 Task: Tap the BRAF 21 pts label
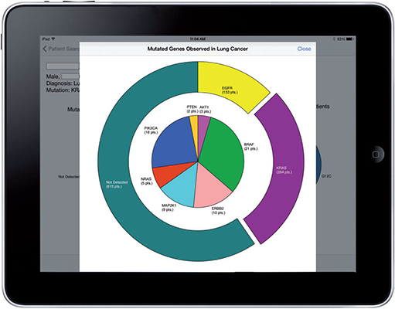pyautogui.click(x=250, y=147)
